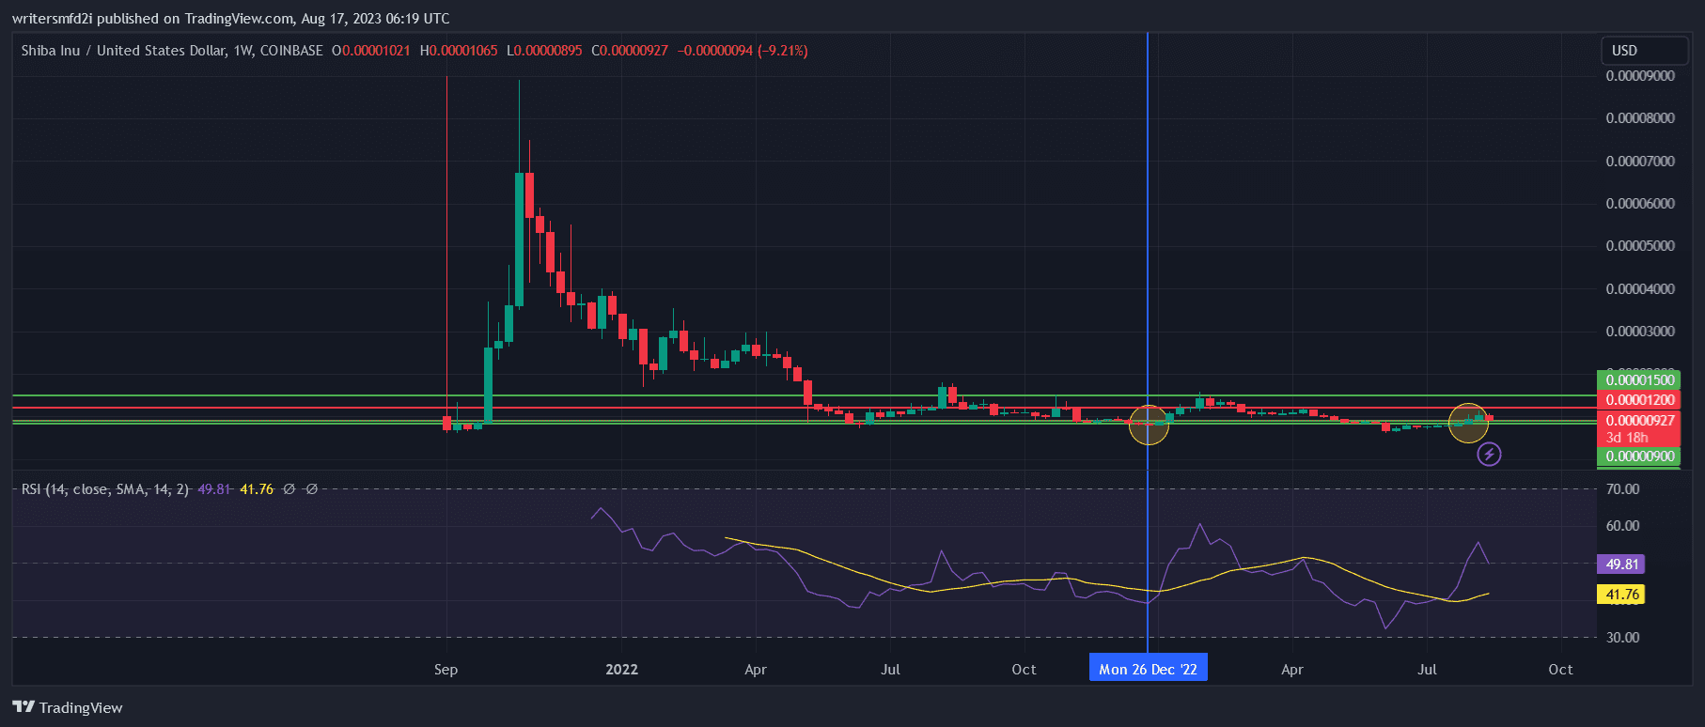
Task: Click the Mon 26 Dec '22 date marker
Action: (x=1148, y=670)
